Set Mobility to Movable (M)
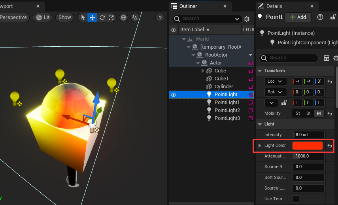The image size is (338, 205). pyautogui.click(x=319, y=114)
